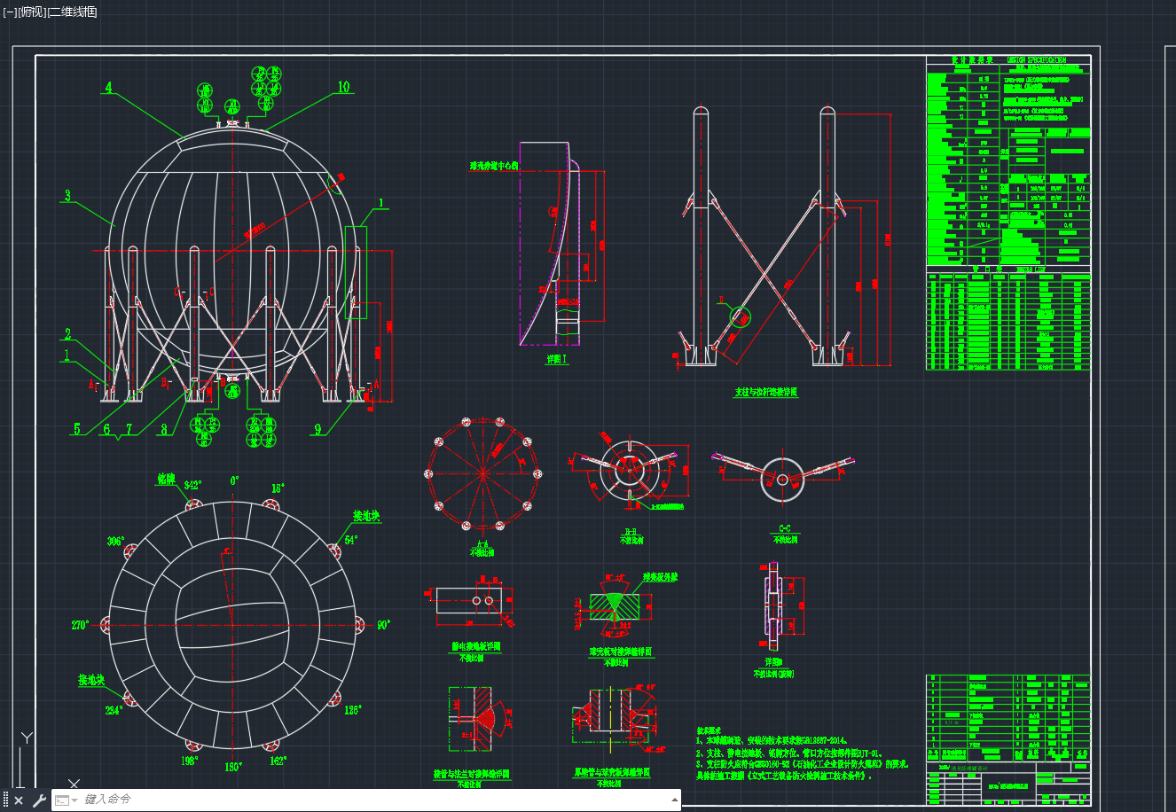Open the recent commands dropdown

pyautogui.click(x=67, y=800)
